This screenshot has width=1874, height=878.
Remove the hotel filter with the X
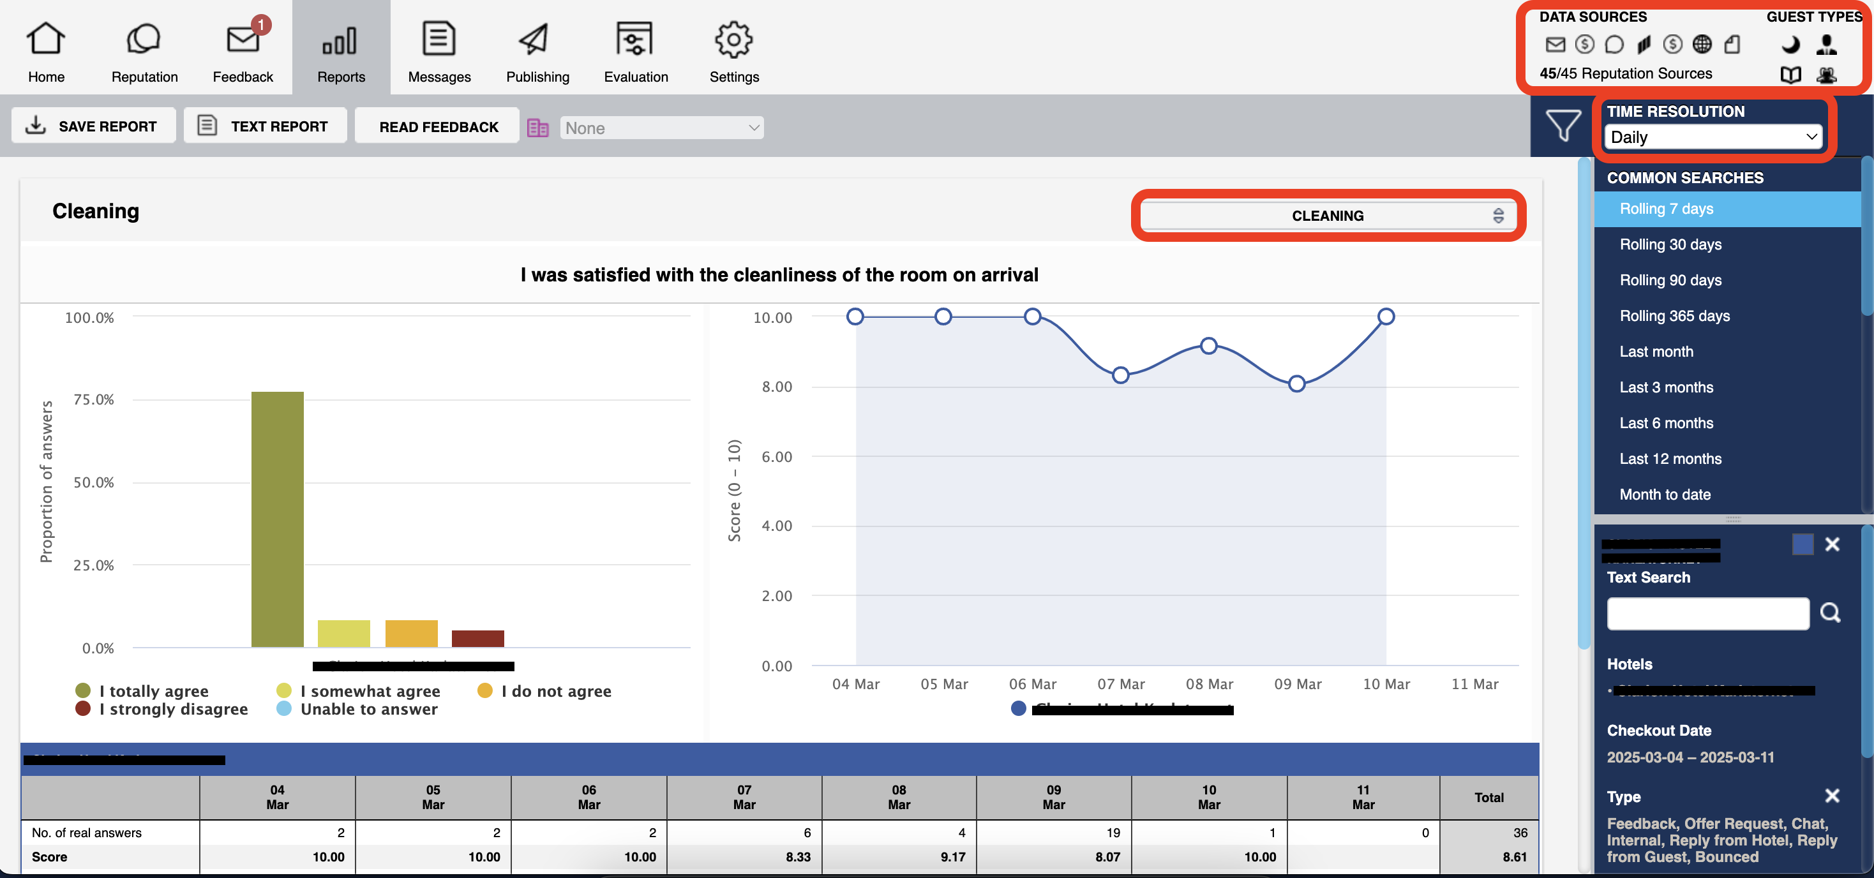tap(1832, 544)
